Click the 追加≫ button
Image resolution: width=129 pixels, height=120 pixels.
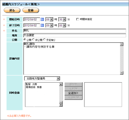click(74, 84)
